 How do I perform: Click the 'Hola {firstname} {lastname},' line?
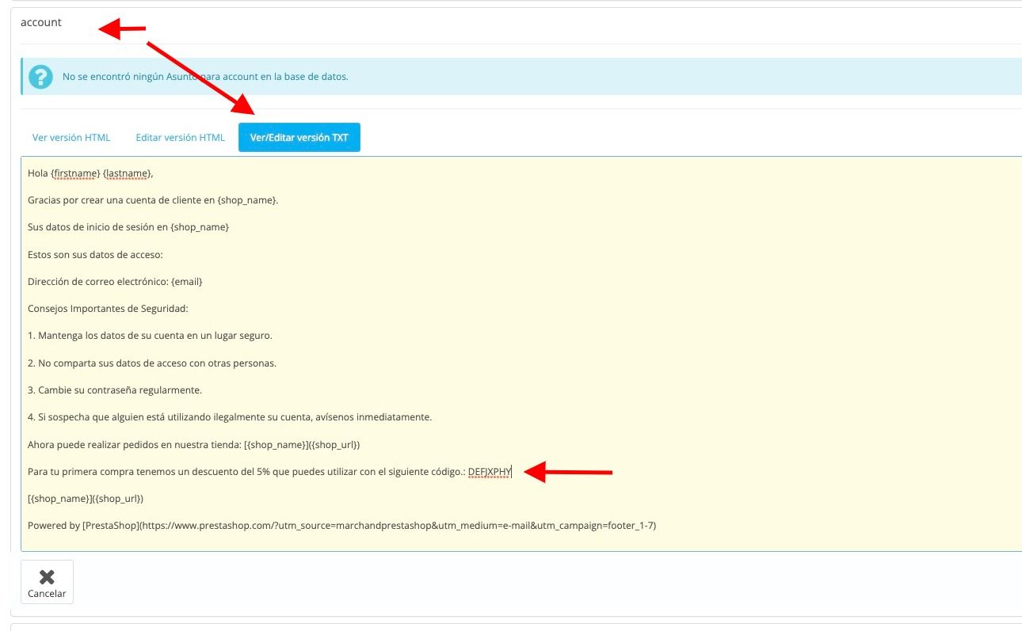90,173
